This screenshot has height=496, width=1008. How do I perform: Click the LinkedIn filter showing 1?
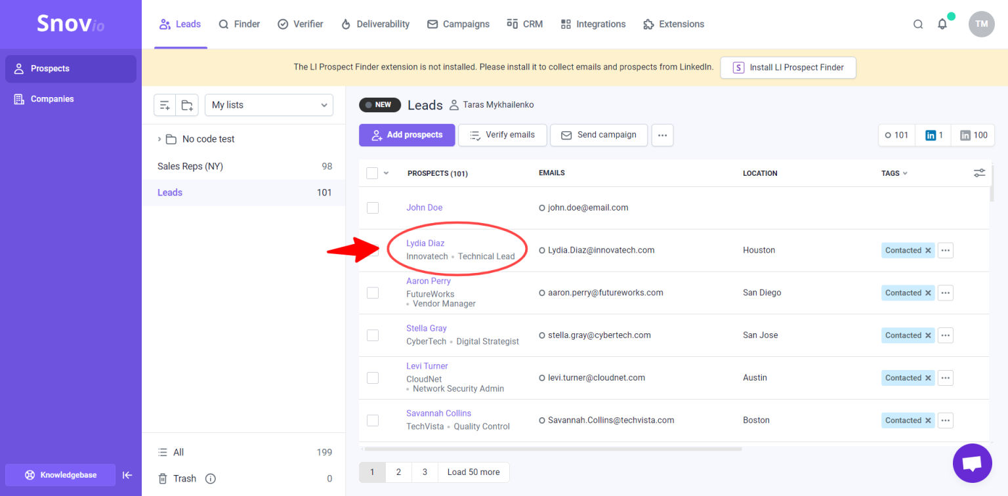[x=933, y=135]
